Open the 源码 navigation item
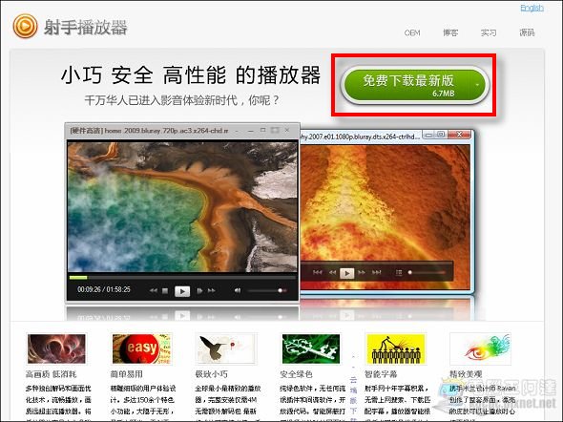563x422 pixels. [527, 32]
